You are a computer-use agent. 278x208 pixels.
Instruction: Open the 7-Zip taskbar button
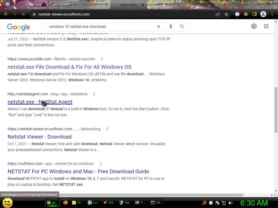[141, 203]
